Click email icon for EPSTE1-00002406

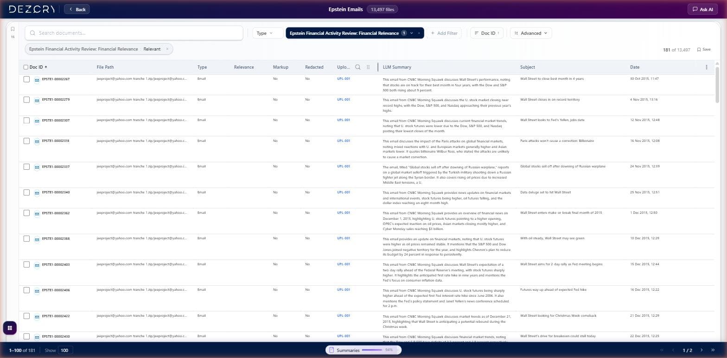pos(37,291)
